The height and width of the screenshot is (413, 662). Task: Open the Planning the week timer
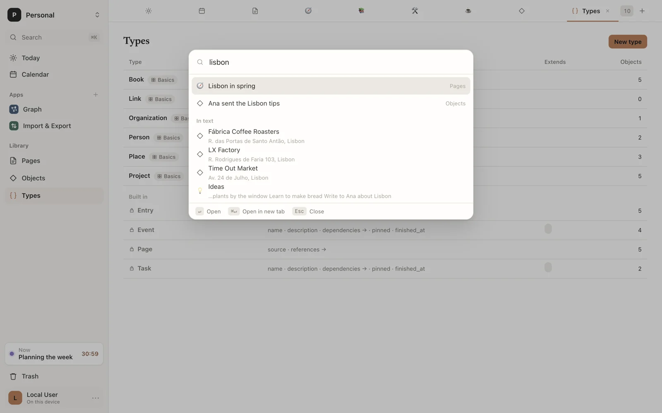(x=54, y=354)
